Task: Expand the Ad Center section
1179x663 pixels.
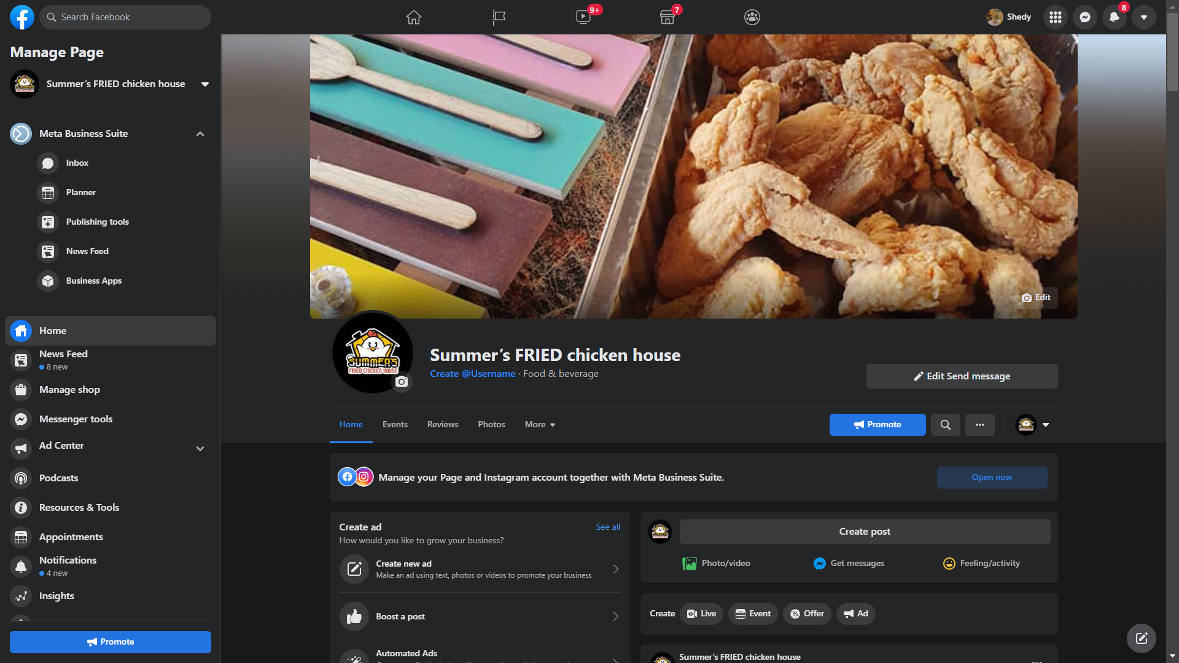Action: [200, 449]
